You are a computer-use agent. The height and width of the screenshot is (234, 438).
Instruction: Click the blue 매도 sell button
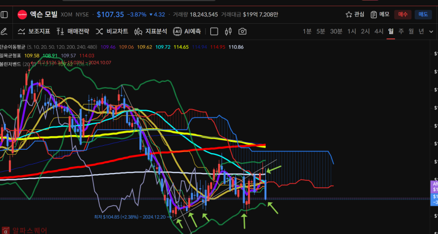click(x=423, y=15)
